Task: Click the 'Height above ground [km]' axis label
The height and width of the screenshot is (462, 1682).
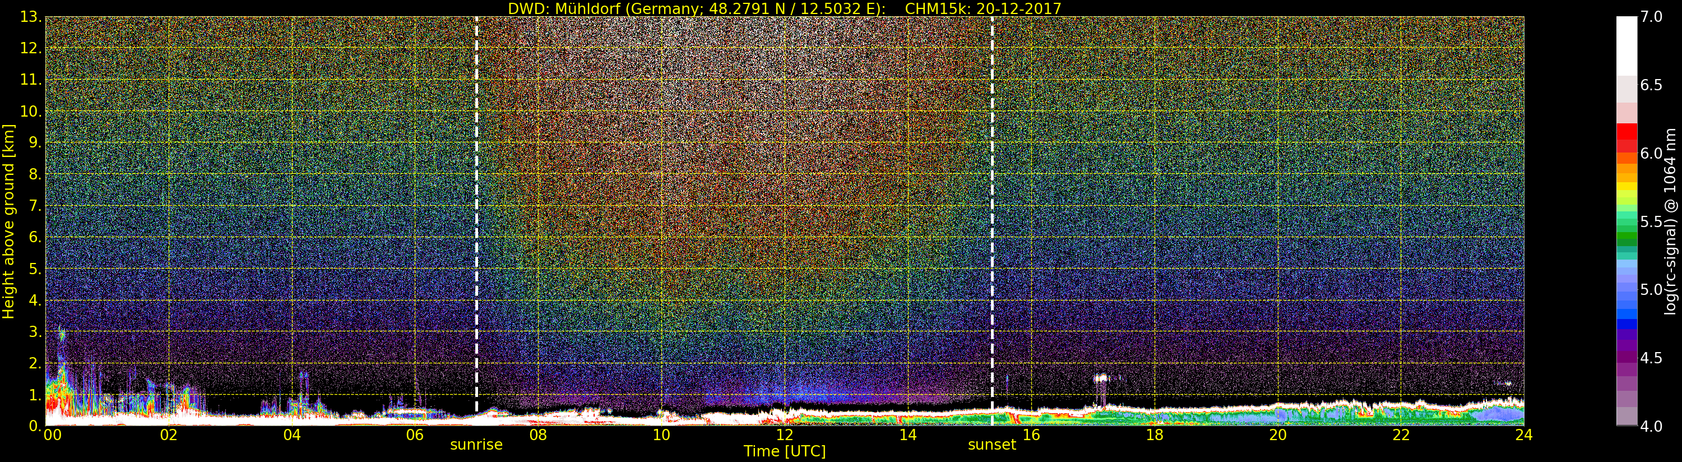Action: click(x=8, y=221)
